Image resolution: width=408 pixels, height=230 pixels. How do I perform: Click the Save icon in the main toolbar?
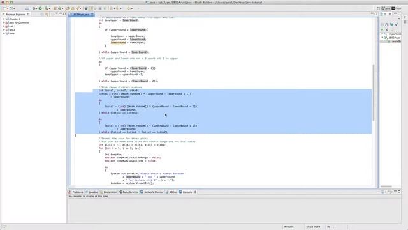pyautogui.click(x=27, y=8)
